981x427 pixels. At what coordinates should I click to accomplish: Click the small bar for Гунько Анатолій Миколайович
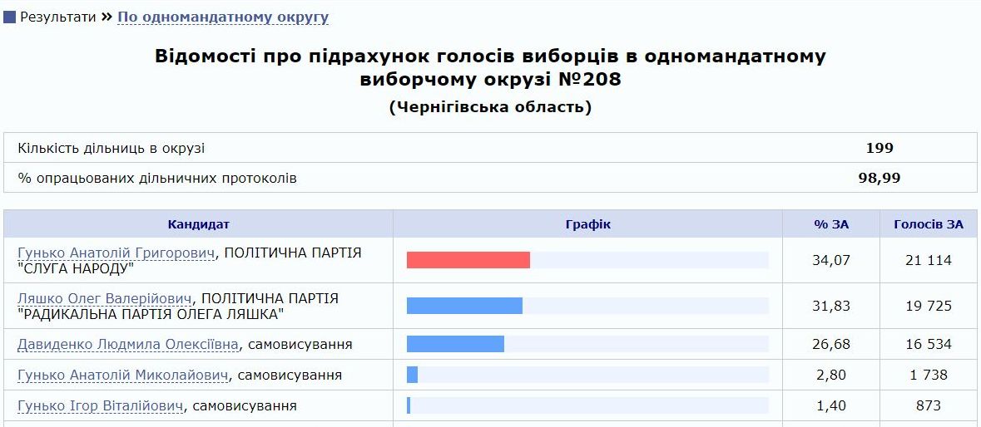click(x=412, y=375)
